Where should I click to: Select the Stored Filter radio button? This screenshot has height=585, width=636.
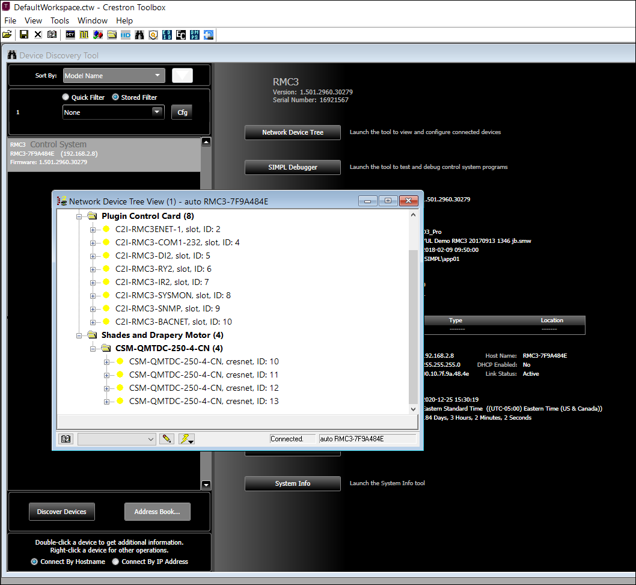pos(115,97)
